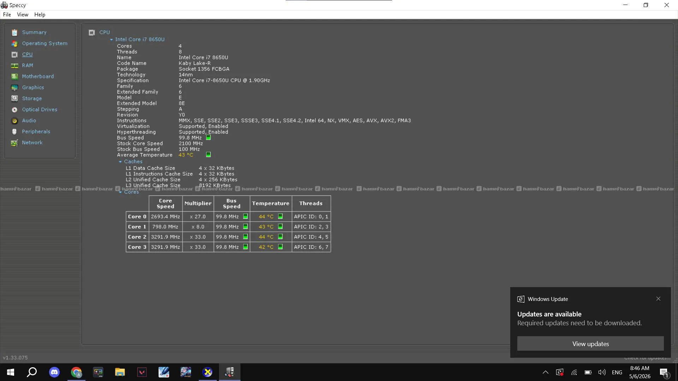This screenshot has height=381, width=678.
Task: Open File Explorer from the taskbar
Action: point(120,372)
